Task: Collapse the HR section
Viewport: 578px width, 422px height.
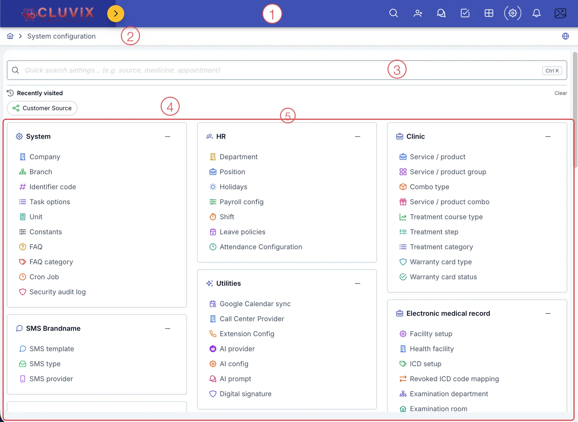Action: coord(358,136)
